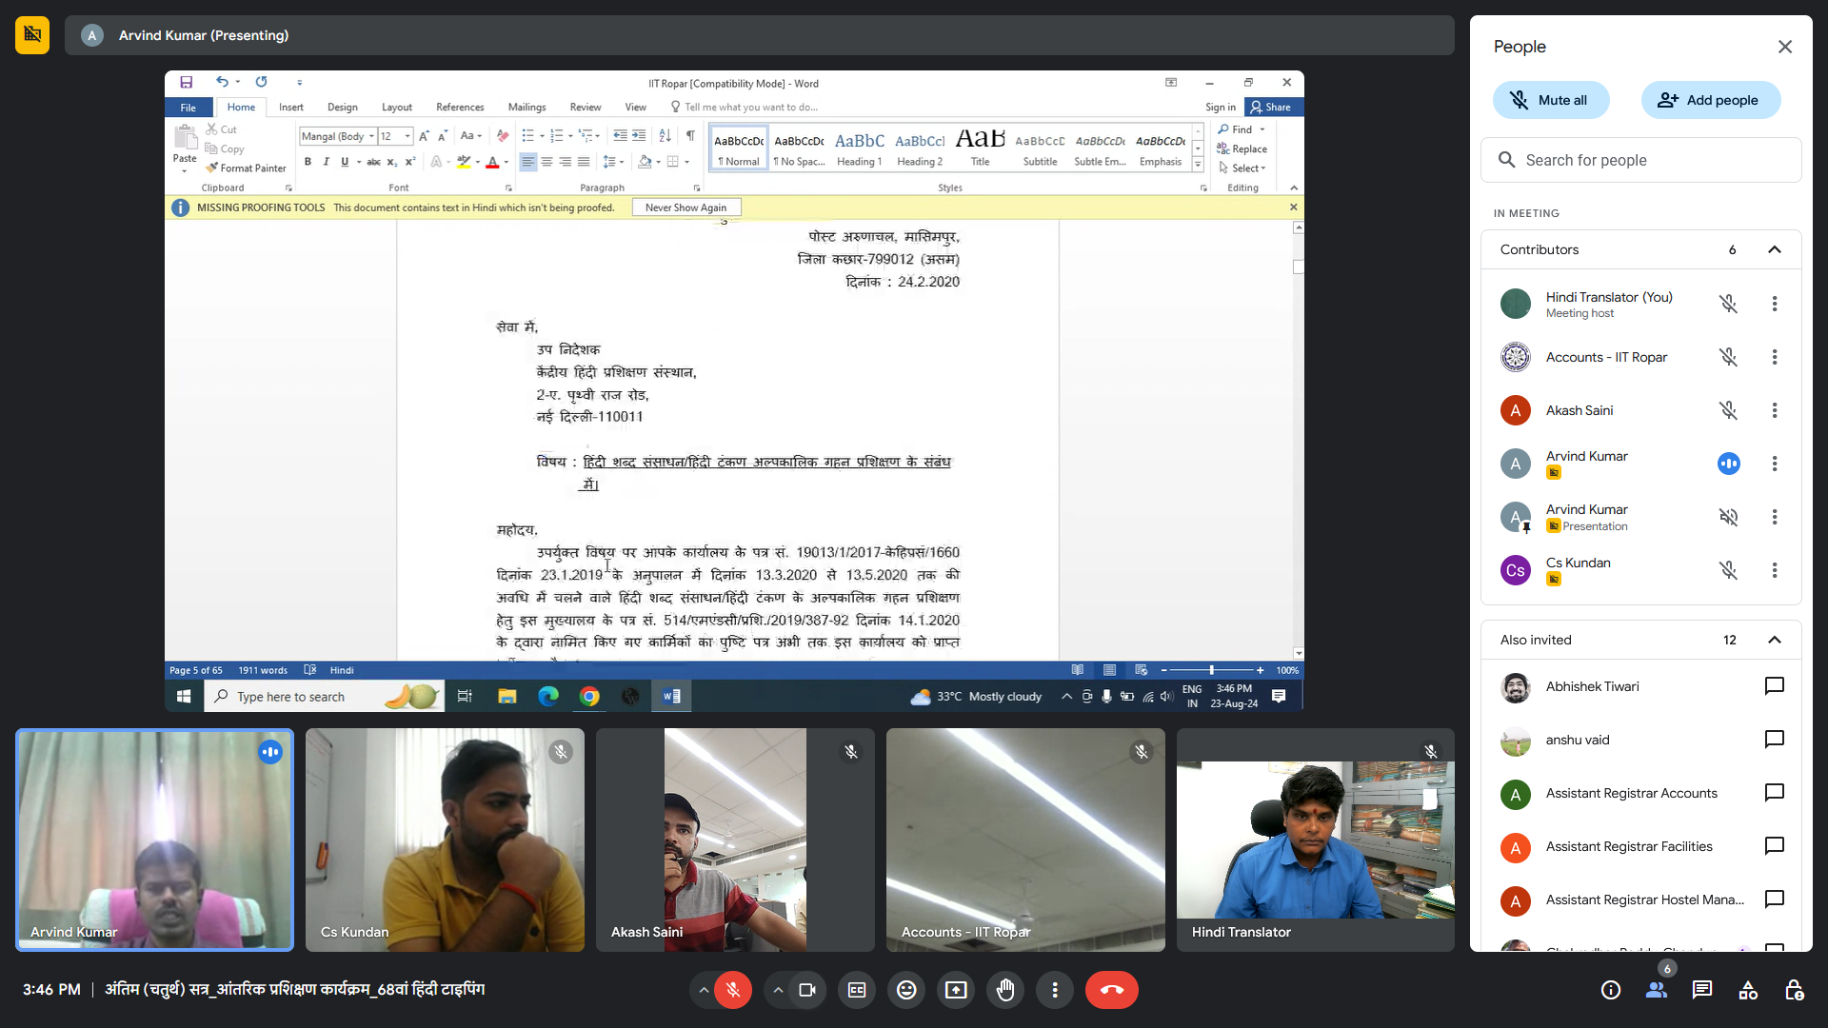Click the Add people button
Viewport: 1828px width, 1028px height.
point(1710,100)
